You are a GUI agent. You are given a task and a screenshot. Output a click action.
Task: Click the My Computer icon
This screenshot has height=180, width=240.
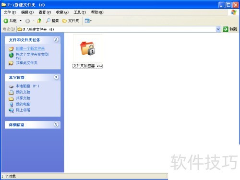pyautogui.click(x=11, y=105)
